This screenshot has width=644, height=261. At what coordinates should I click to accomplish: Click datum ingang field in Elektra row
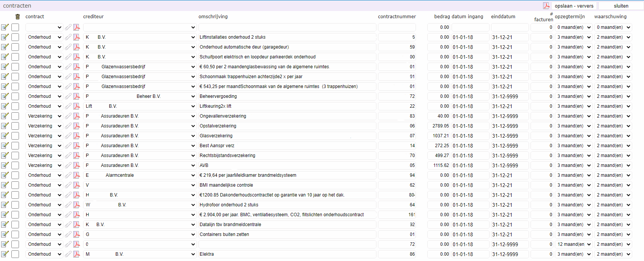pyautogui.click(x=471, y=254)
